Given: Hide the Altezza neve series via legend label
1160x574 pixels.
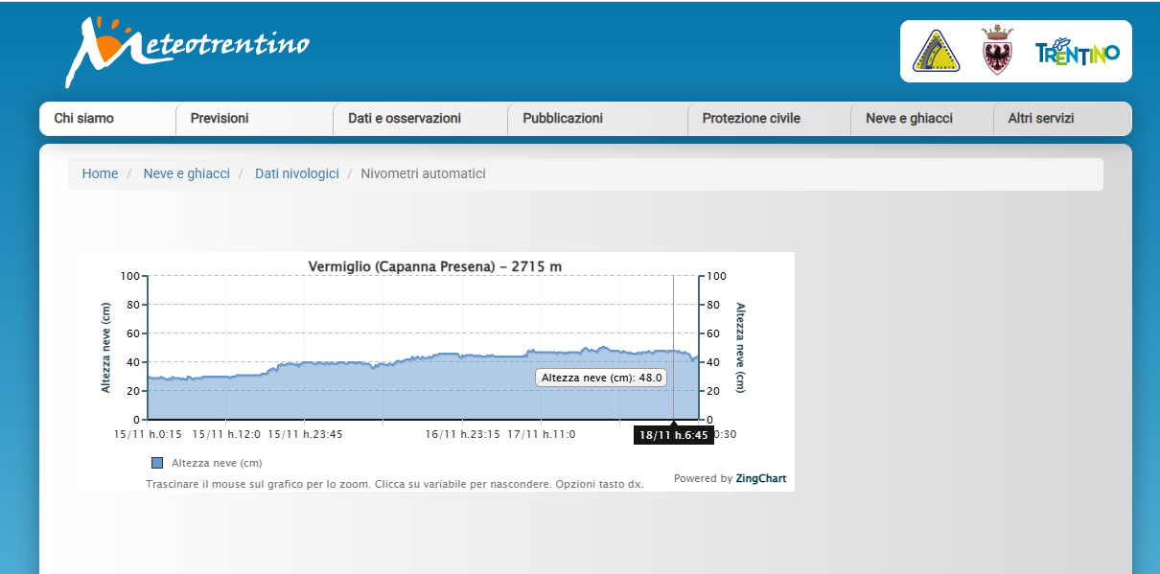Looking at the screenshot, I should (x=217, y=463).
